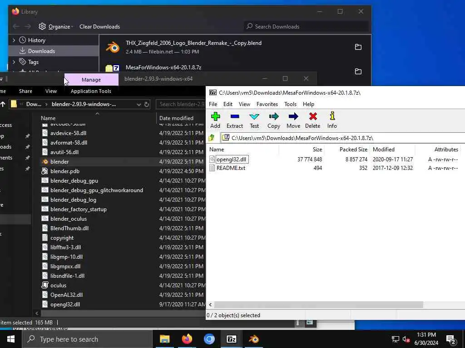Screen dimensions: 465x348
Task: Switch to Blender via taskbar icon
Action: point(253,339)
